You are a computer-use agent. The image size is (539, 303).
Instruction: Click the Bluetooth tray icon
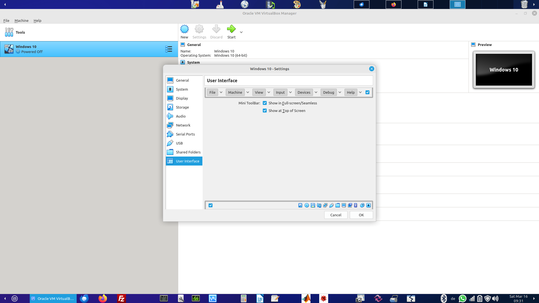click(444, 299)
